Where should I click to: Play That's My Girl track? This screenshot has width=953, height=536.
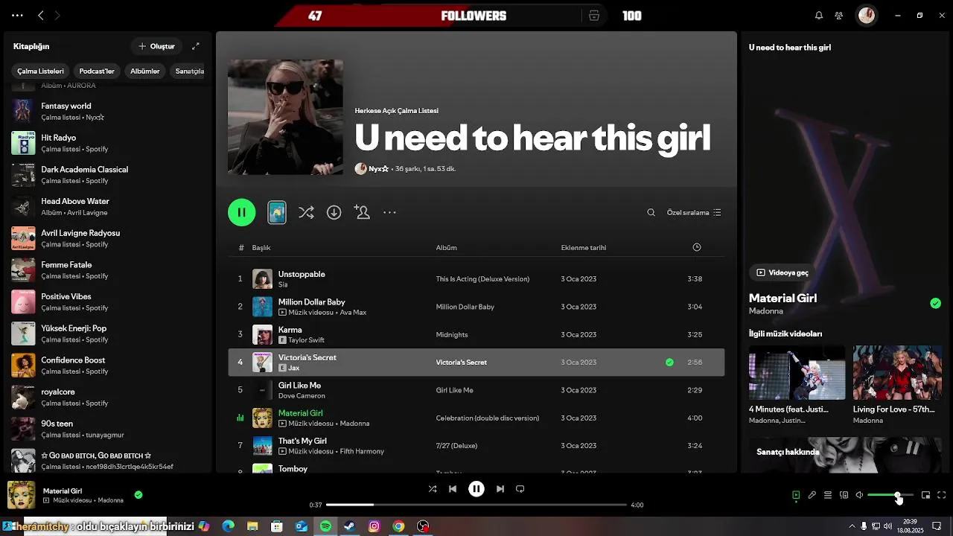[476, 446]
